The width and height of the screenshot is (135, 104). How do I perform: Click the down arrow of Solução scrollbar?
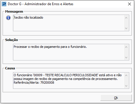126,58
